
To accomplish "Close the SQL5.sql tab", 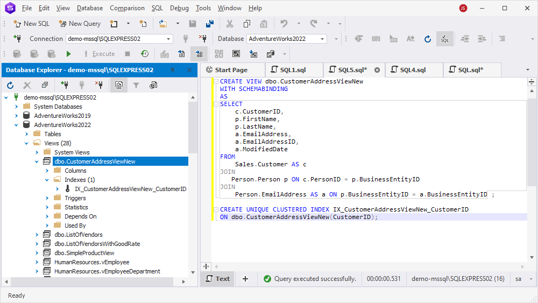I will (377, 70).
